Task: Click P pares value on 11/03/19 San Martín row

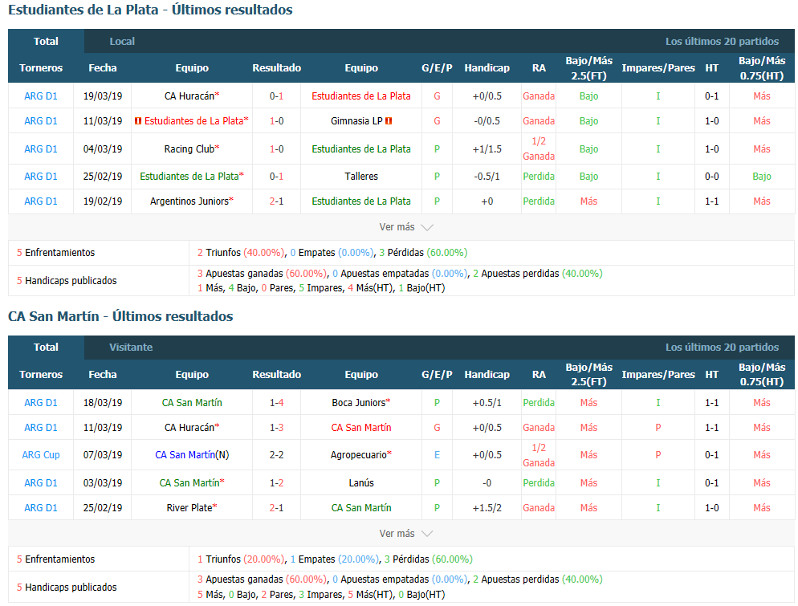Action: 658,428
